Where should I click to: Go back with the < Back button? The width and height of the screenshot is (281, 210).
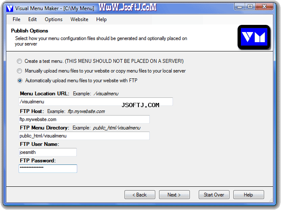(140, 194)
